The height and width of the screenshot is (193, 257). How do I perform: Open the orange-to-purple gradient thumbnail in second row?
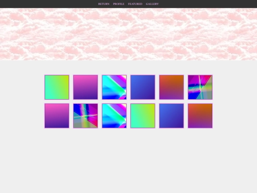pos(200,116)
